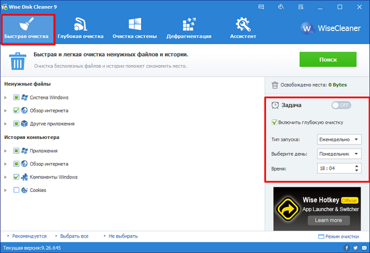The width and height of the screenshot is (370, 253).
Task: Open the Twitter icon in status bar
Action: [x=356, y=248]
